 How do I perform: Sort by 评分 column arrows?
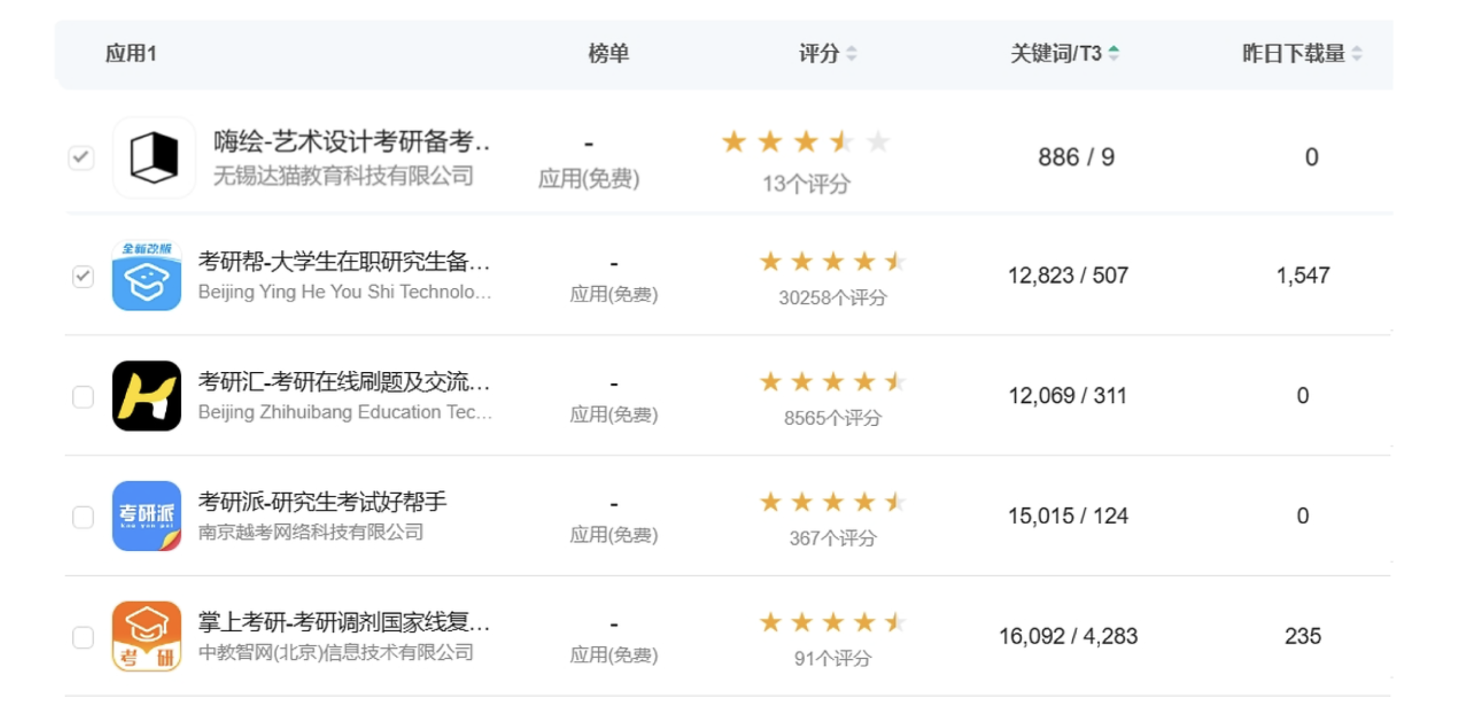coord(851,53)
